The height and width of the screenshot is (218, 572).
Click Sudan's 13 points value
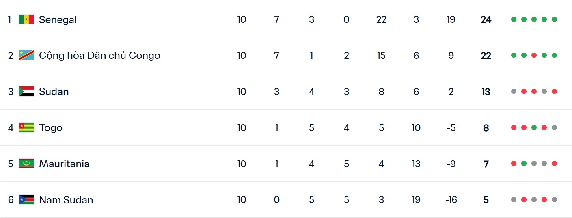click(x=486, y=92)
